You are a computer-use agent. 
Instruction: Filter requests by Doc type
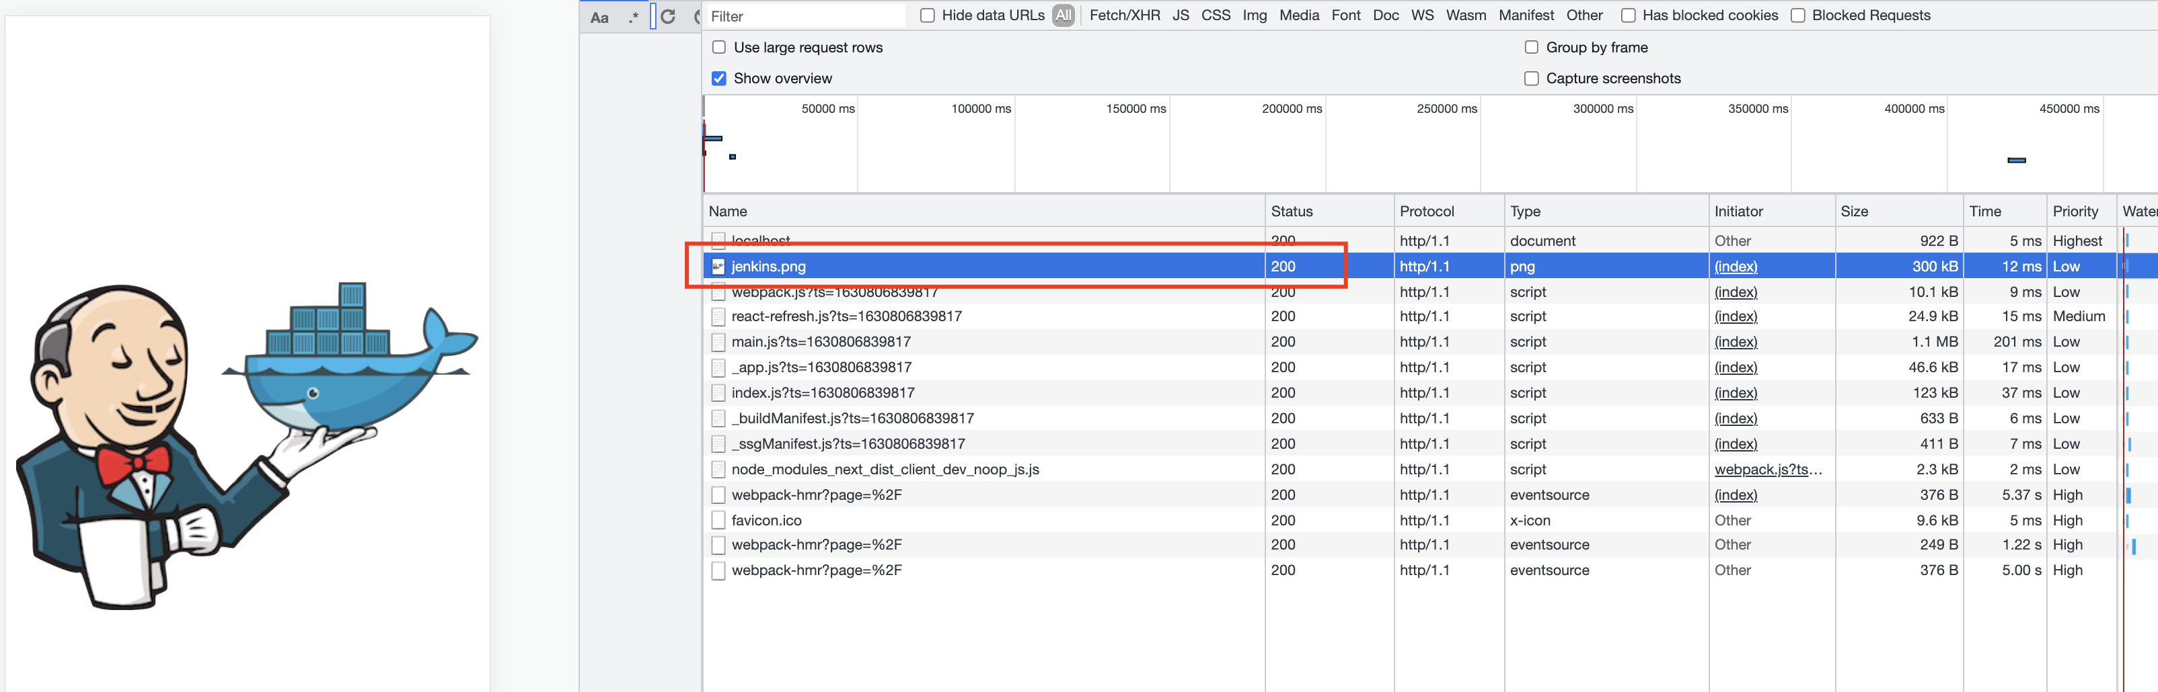point(1386,15)
